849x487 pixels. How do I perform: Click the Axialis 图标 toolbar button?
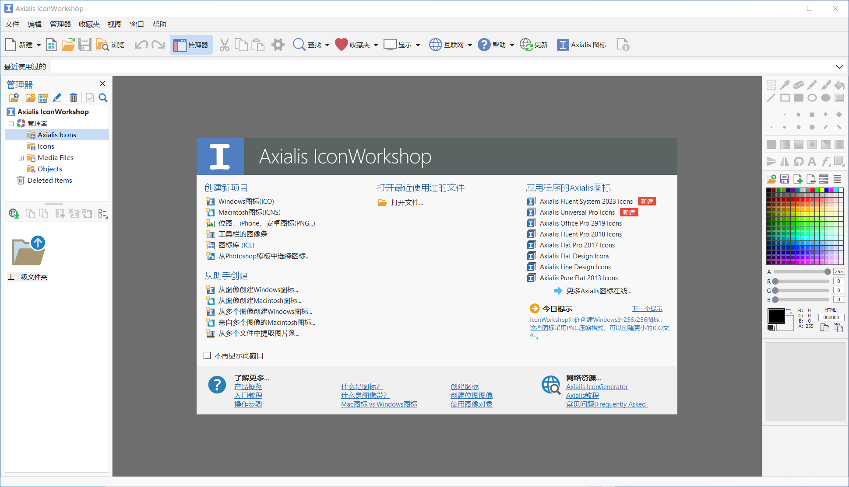pos(581,45)
